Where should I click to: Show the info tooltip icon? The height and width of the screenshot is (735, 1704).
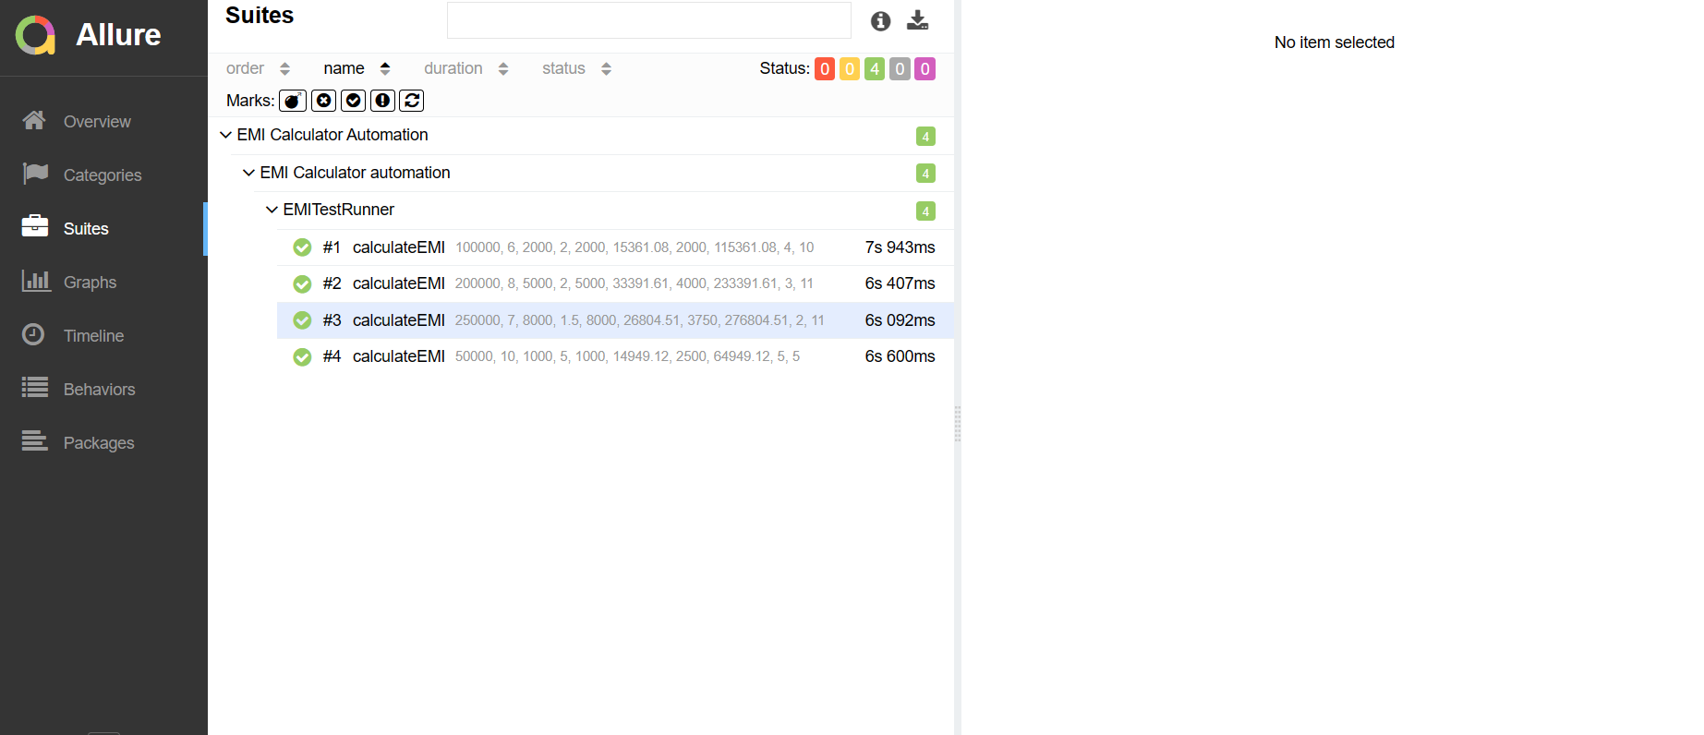(881, 21)
